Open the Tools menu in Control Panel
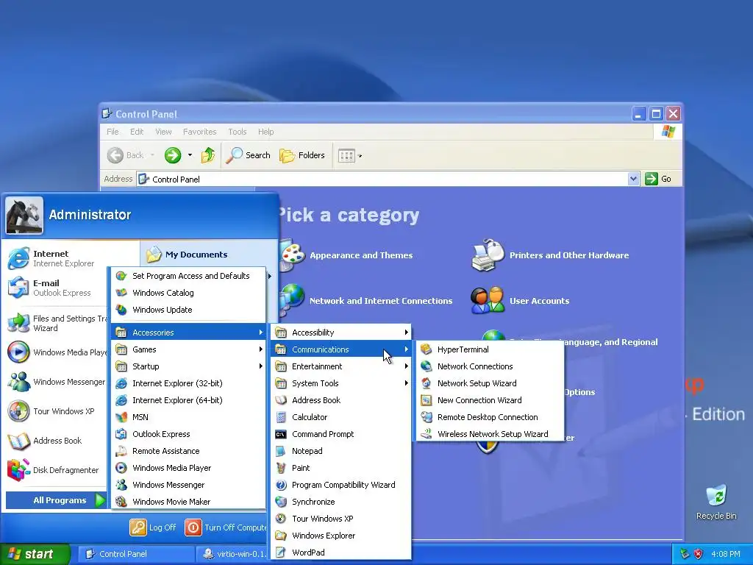Image resolution: width=753 pixels, height=565 pixels. (x=238, y=132)
